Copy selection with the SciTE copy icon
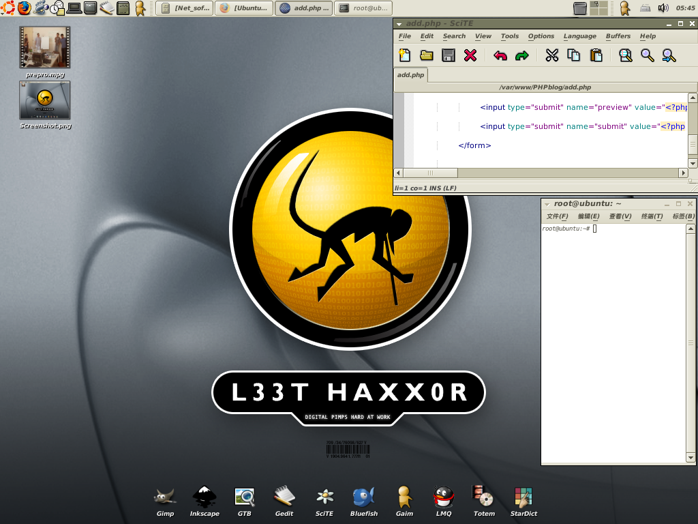The image size is (698, 524). tap(574, 55)
